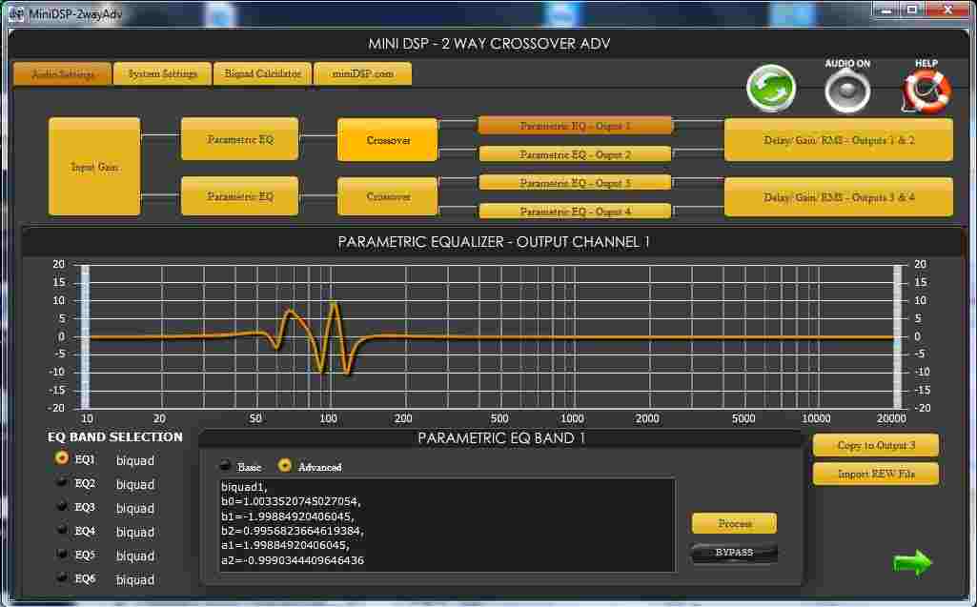Image resolution: width=977 pixels, height=607 pixels.
Task: Select the EQ6 band radio button
Action: click(x=62, y=577)
